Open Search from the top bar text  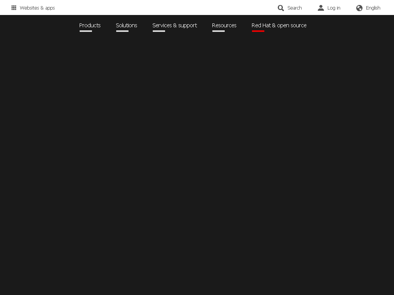[x=294, y=8]
